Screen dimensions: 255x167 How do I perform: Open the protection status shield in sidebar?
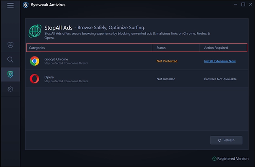point(11,45)
